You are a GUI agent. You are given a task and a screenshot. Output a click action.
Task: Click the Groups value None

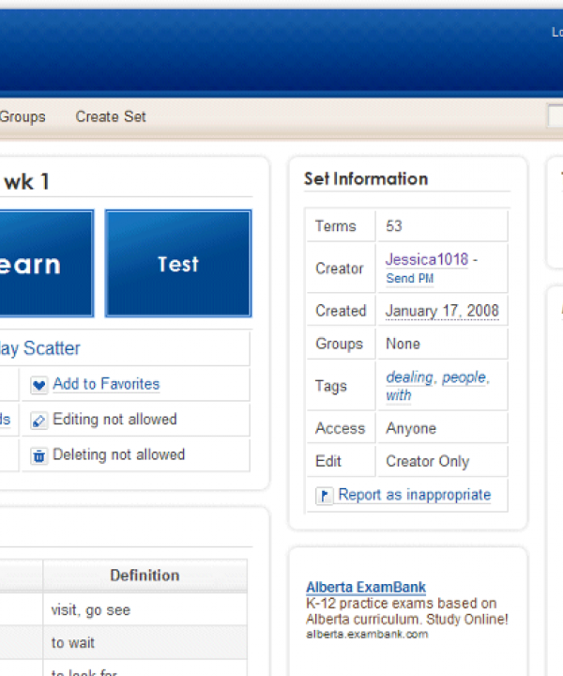[x=403, y=344]
